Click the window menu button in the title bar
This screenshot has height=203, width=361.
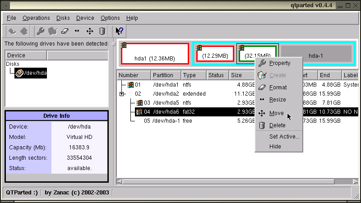coord(5,5)
